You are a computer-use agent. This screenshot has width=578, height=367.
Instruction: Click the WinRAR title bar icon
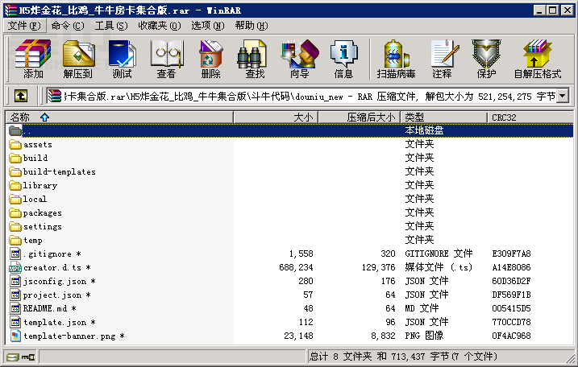pos(10,10)
